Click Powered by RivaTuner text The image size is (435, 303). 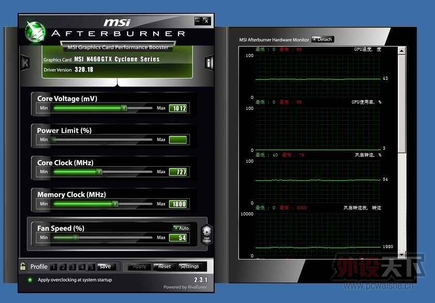[x=185, y=287]
